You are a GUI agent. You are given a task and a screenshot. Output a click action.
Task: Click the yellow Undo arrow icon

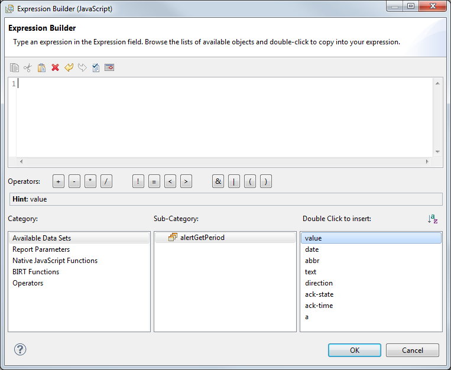click(x=69, y=68)
